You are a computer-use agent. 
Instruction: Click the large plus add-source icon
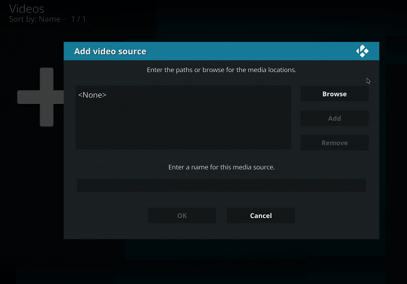tap(42, 97)
